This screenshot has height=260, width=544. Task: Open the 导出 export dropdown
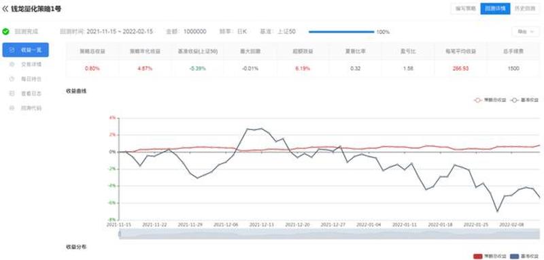click(x=526, y=31)
